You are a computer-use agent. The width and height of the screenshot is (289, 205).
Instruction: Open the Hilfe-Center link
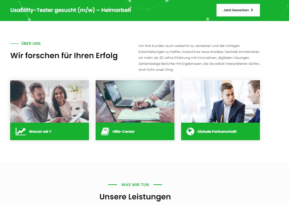tap(124, 132)
